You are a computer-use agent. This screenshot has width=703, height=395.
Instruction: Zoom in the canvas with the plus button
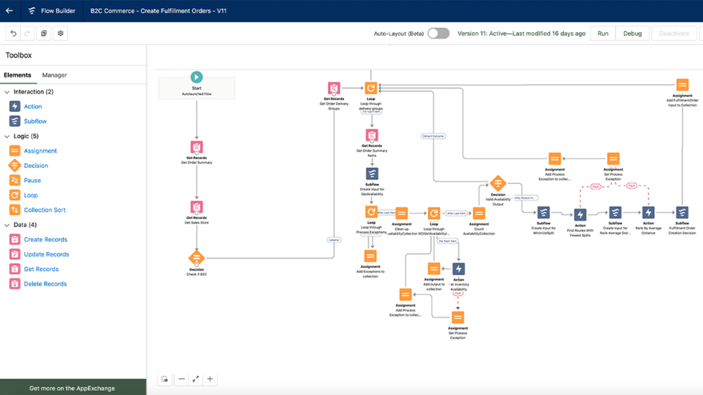[210, 379]
